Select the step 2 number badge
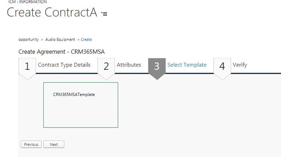The height and width of the screenshot is (157, 281). click(x=106, y=66)
